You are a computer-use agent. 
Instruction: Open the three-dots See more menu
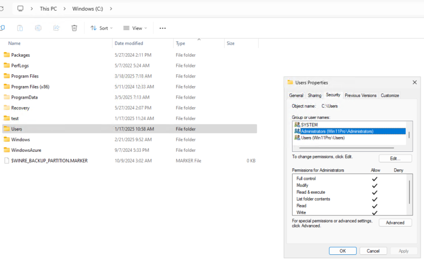(162, 28)
